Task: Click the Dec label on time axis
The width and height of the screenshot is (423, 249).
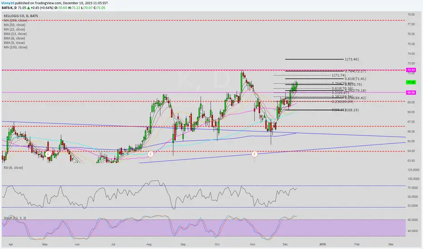Action: (x=285, y=244)
